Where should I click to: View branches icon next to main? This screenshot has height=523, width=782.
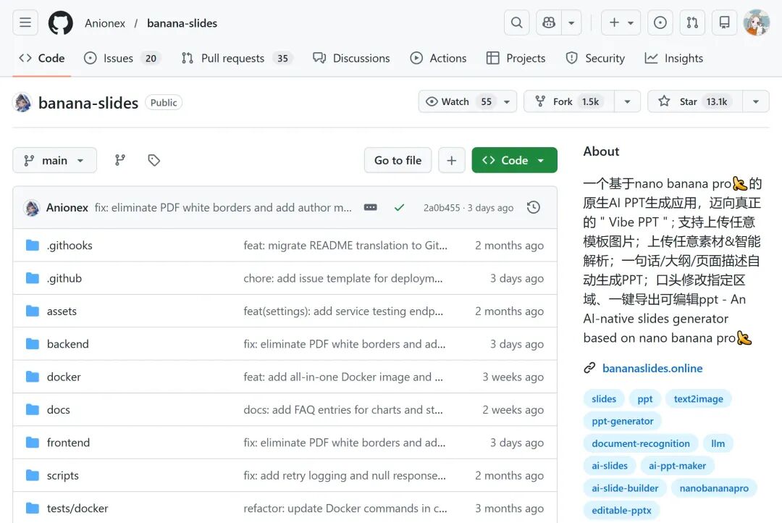[x=119, y=160]
